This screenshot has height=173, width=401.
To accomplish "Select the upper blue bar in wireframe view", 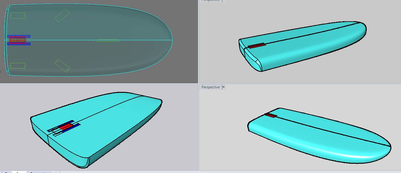I will pyautogui.click(x=19, y=36).
